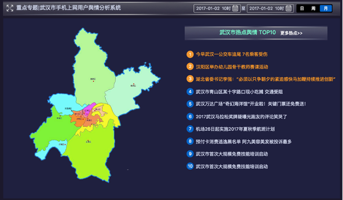Screen dimensions: 343x200
Task: Open the headline about 汉阳区 kindergarten teachers
Action: click(x=232, y=67)
